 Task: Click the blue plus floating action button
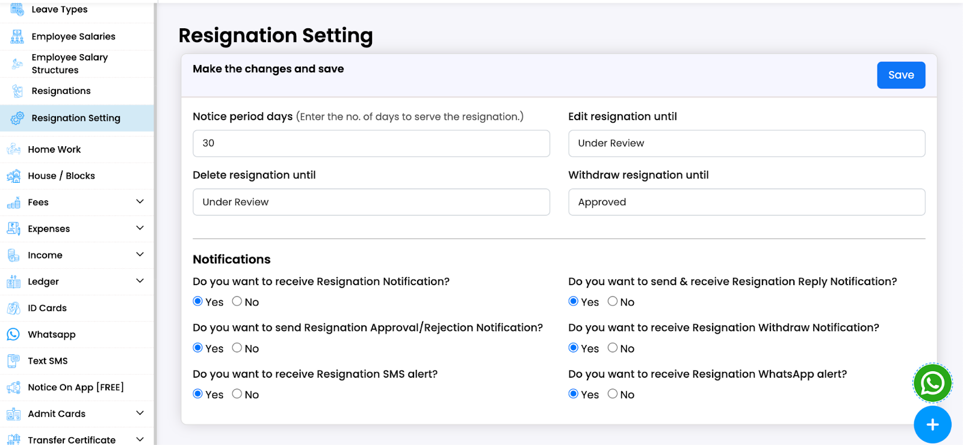pyautogui.click(x=932, y=425)
